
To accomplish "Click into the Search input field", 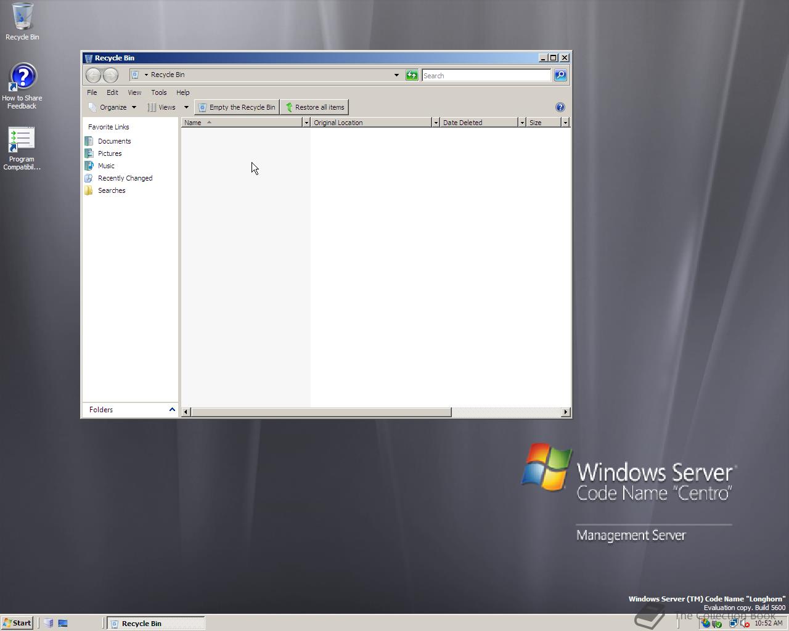I will click(x=486, y=75).
